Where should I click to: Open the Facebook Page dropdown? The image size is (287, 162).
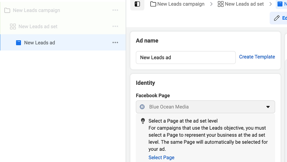[205, 107]
